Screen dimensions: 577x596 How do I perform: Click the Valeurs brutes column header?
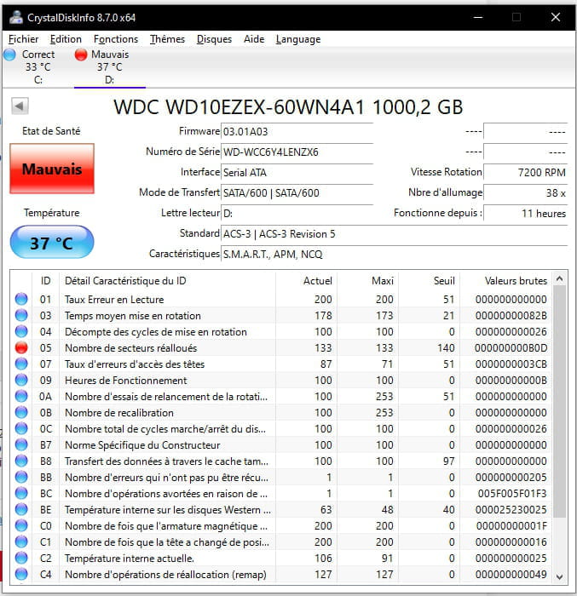coord(516,280)
